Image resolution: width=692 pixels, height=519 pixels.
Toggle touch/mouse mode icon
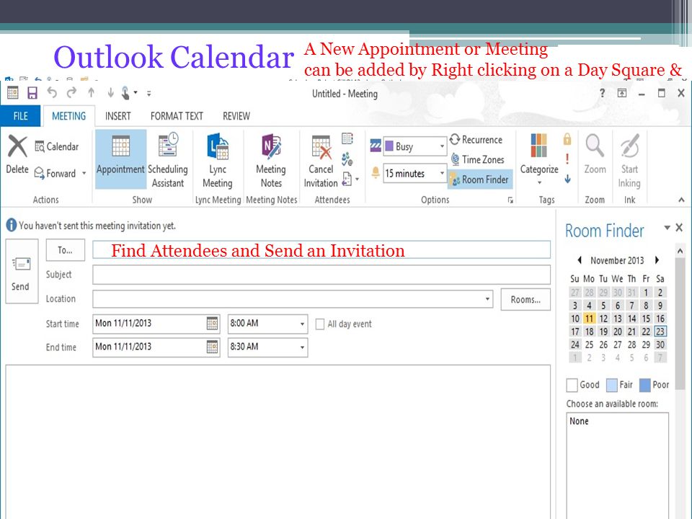click(125, 93)
